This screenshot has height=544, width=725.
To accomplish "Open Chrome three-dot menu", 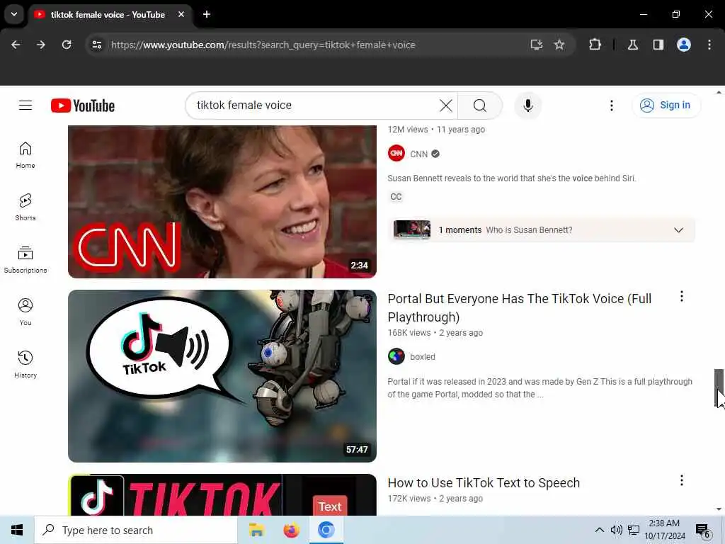I will 709,45.
